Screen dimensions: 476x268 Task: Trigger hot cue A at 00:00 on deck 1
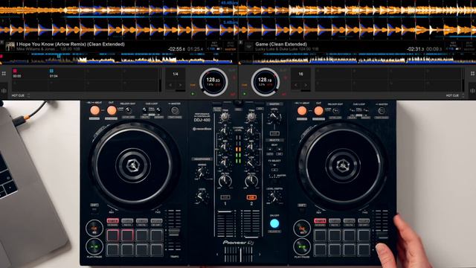point(30,74)
